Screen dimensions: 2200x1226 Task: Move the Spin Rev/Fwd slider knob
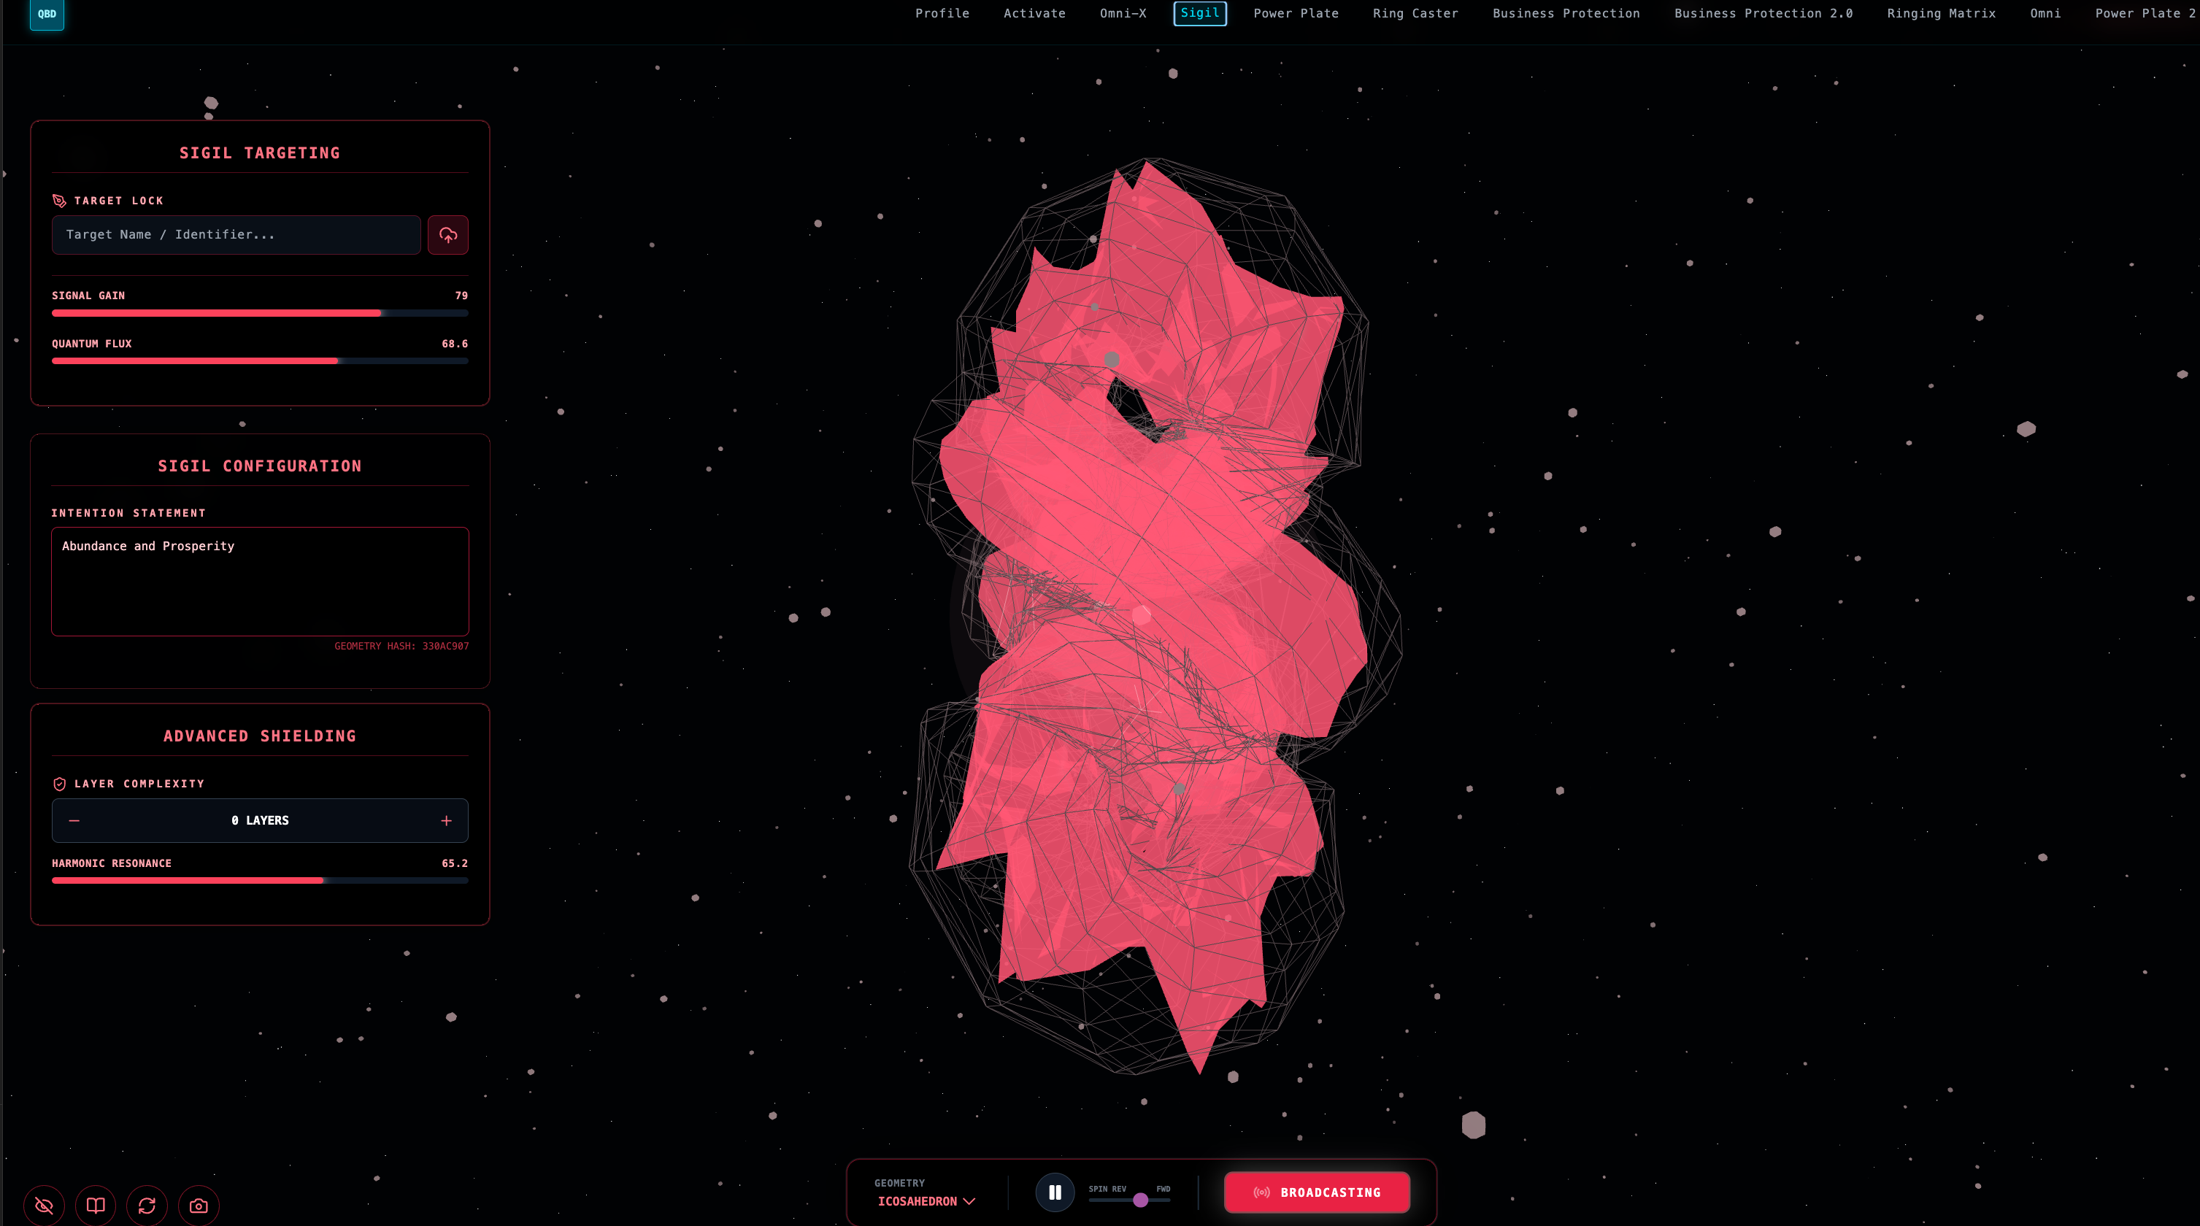click(1140, 1200)
